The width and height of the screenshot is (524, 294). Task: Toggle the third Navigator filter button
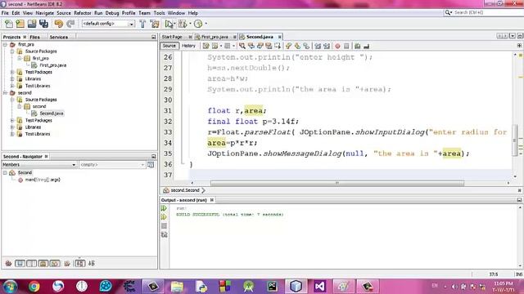pyautogui.click(x=43, y=263)
